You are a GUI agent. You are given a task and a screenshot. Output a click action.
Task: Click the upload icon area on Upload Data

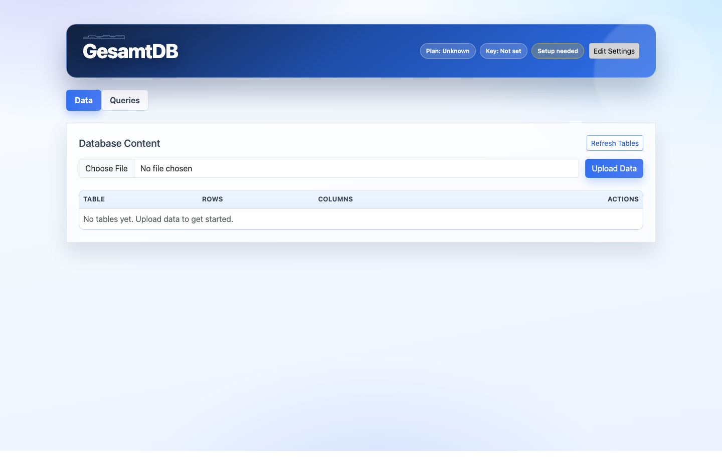(614, 168)
